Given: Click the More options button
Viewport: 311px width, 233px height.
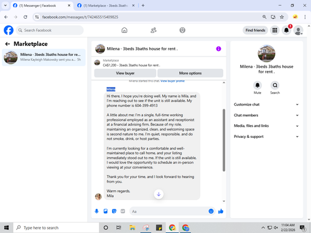Looking at the screenshot, I should (x=190, y=73).
